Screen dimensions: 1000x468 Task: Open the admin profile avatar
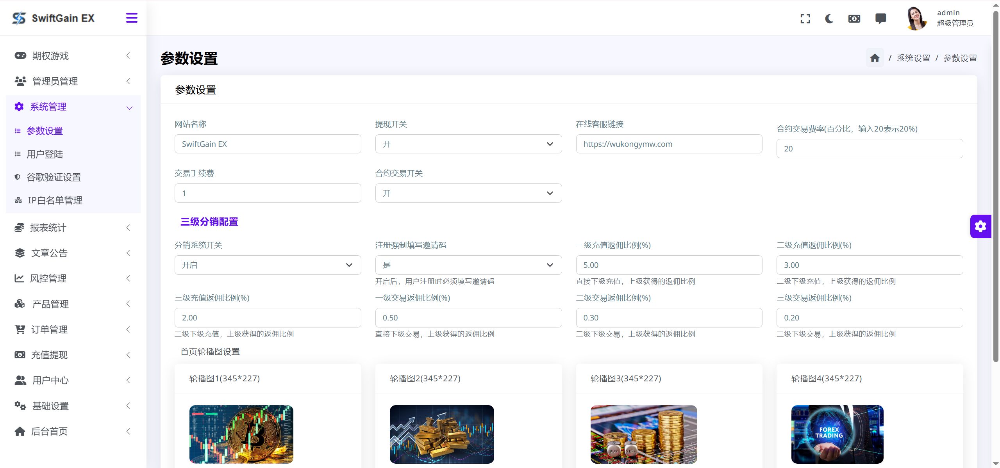coord(917,18)
